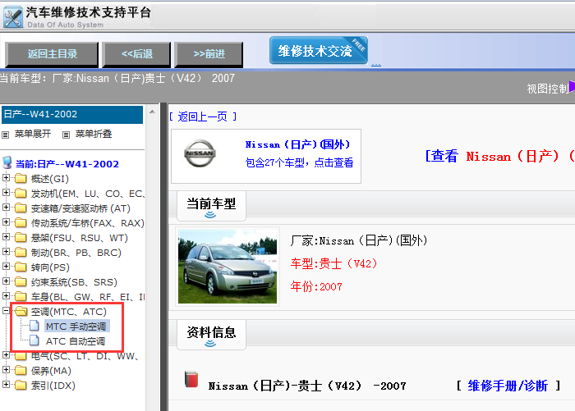Click the 当前车型 status line text
575x411 pixels.
point(117,79)
